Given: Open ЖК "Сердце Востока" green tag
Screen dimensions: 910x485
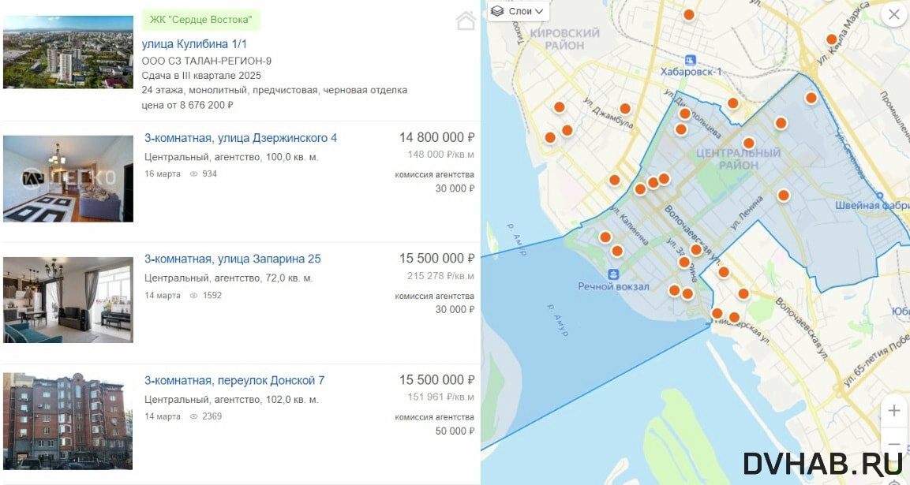Looking at the screenshot, I should tap(200, 20).
